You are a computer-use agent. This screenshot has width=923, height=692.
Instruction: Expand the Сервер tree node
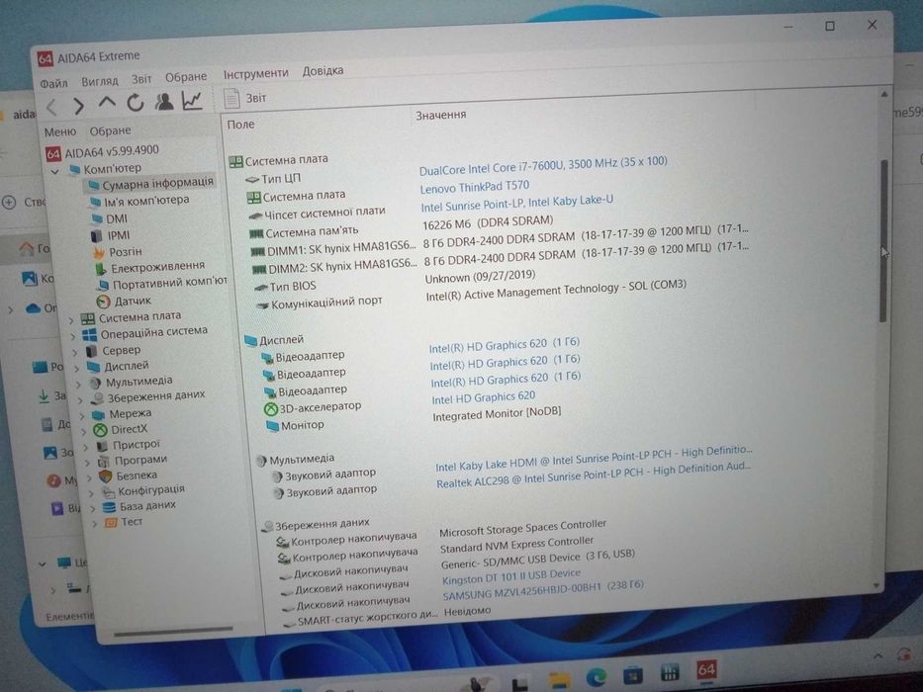pyautogui.click(x=75, y=353)
